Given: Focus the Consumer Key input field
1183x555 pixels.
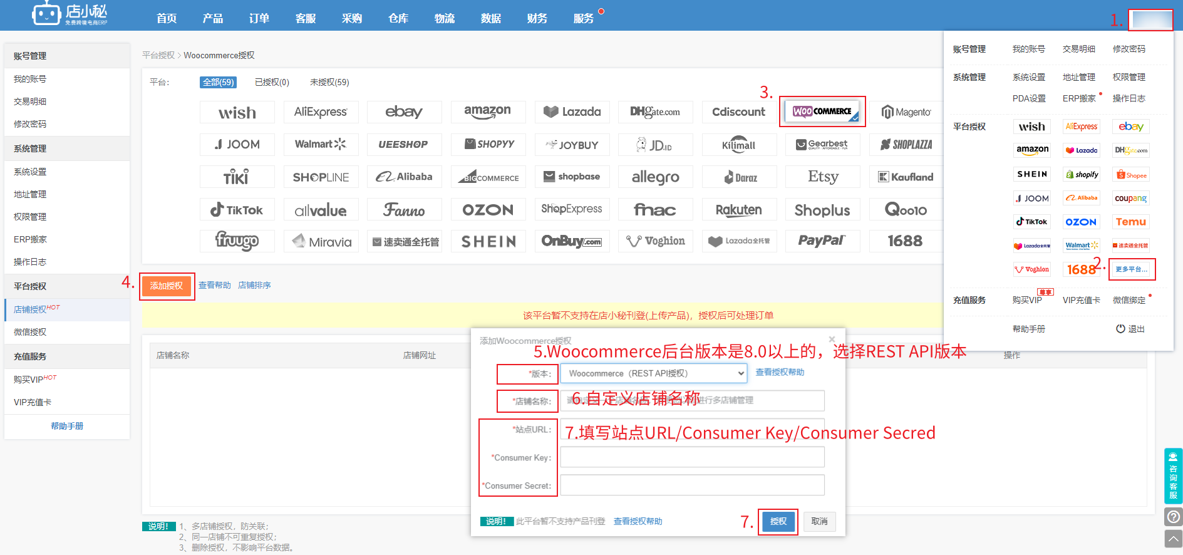Looking at the screenshot, I should (692, 457).
